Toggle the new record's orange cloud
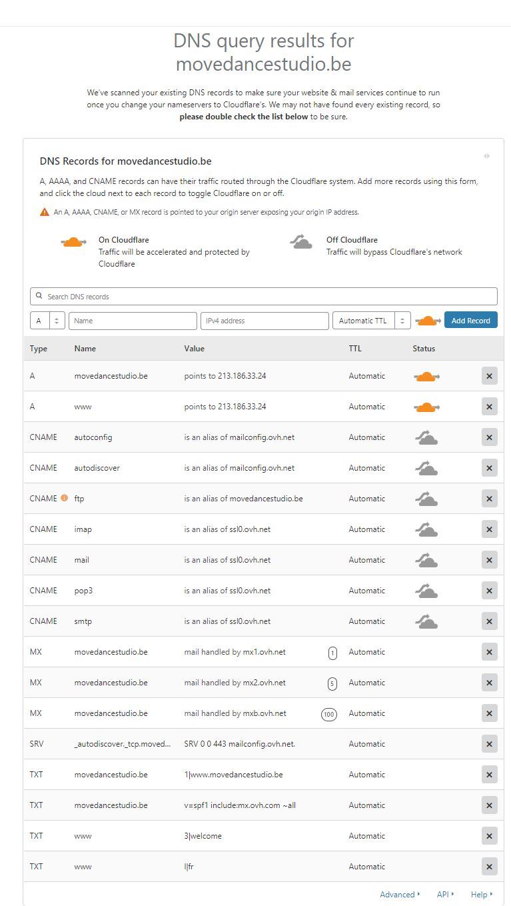The width and height of the screenshot is (511, 906). pos(428,321)
